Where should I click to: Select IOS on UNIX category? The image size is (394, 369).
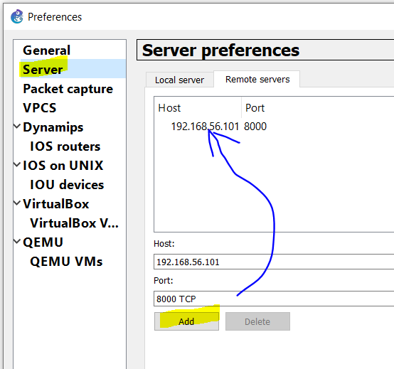point(63,165)
